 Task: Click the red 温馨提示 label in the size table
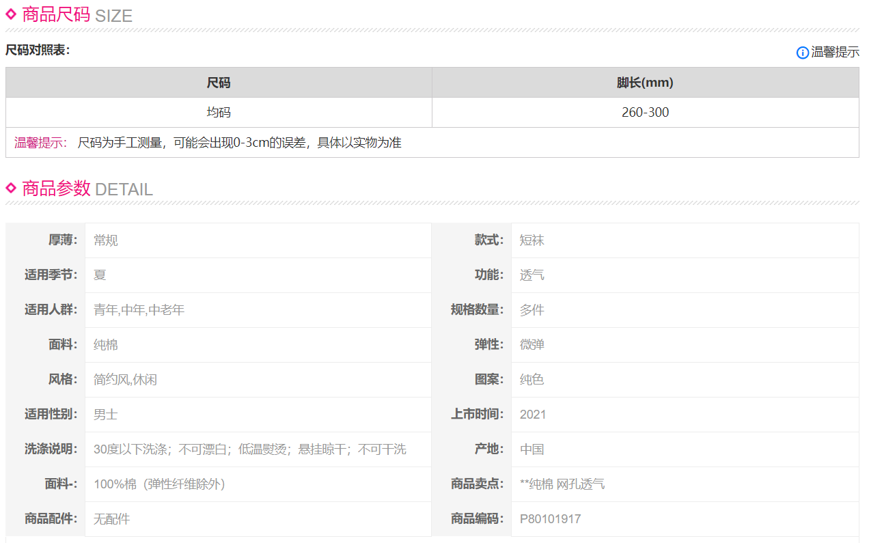[x=40, y=143]
